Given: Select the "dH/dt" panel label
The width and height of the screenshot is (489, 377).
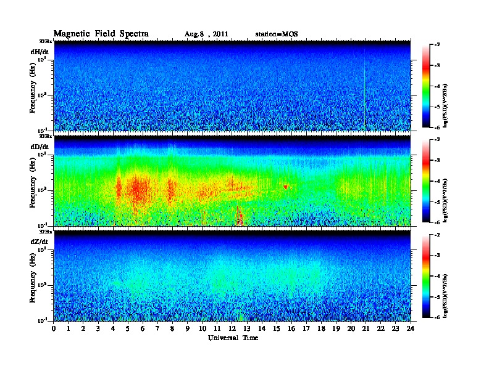Looking at the screenshot, I should (40, 52).
